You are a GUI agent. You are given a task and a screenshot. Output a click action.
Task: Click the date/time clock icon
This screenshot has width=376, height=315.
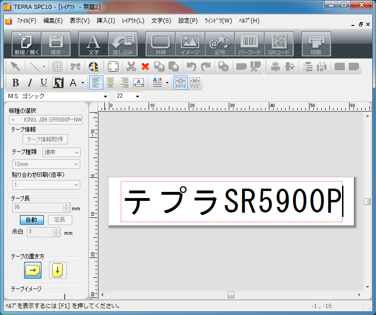click(x=93, y=66)
